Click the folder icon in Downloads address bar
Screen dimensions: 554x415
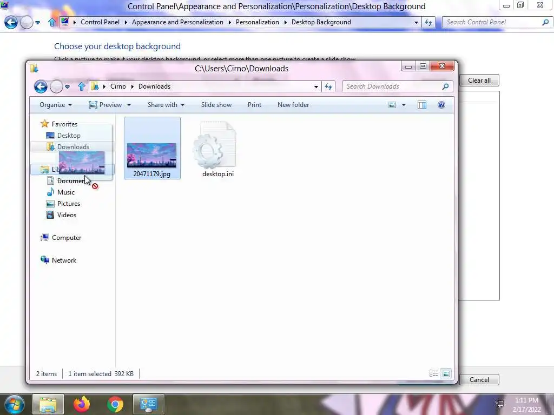[95, 86]
